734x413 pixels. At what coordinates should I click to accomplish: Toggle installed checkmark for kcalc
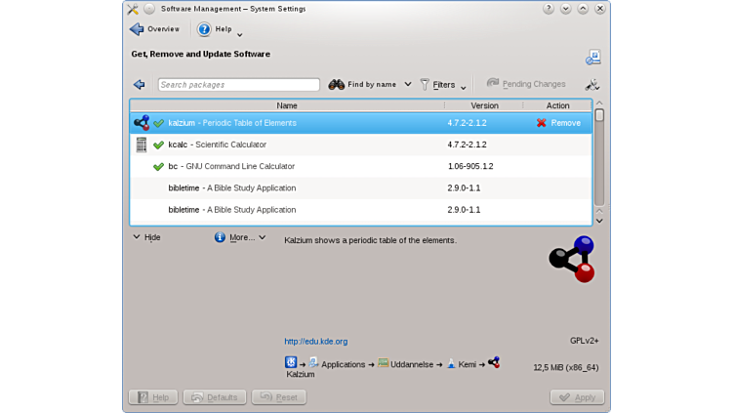(x=158, y=145)
